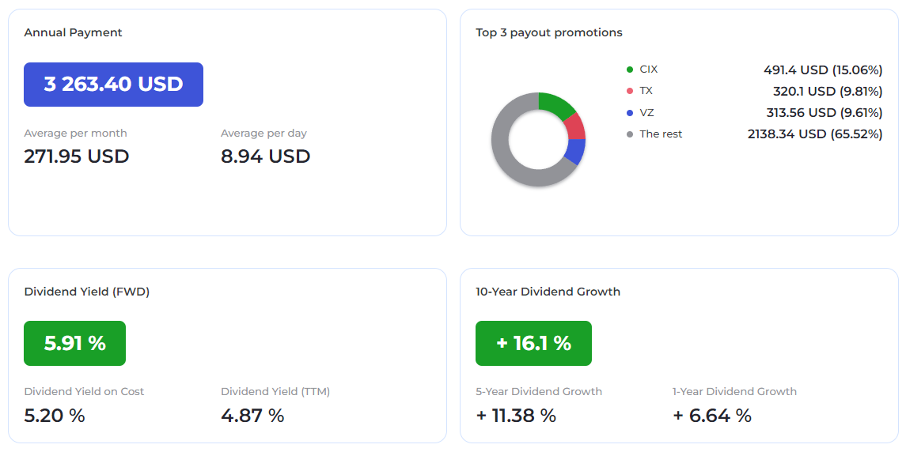The height and width of the screenshot is (452, 906).
Task: Click the + 16.1 % dividend growth badge
Action: 533,343
